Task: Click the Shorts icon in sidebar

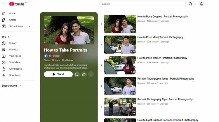Action: click(x=4, y=20)
